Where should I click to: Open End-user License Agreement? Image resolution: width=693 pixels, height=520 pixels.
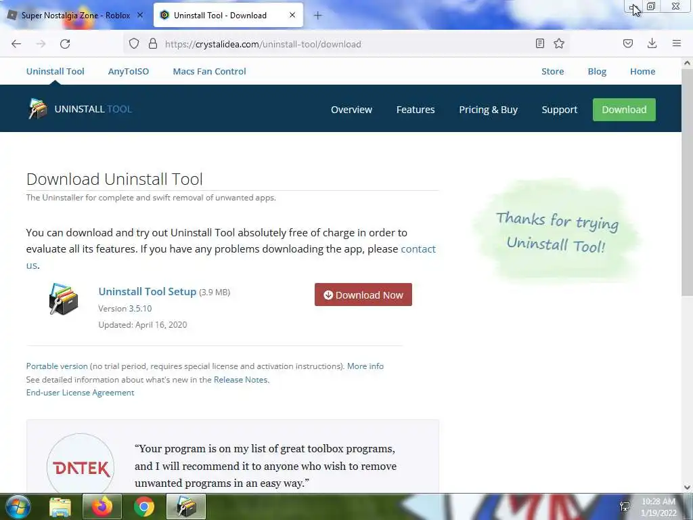(80, 392)
